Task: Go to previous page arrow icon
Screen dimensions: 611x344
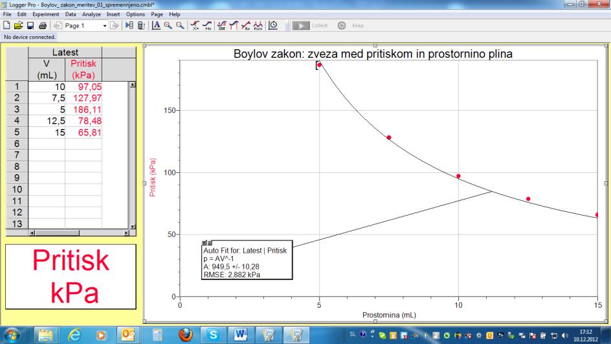Action: coord(58,25)
